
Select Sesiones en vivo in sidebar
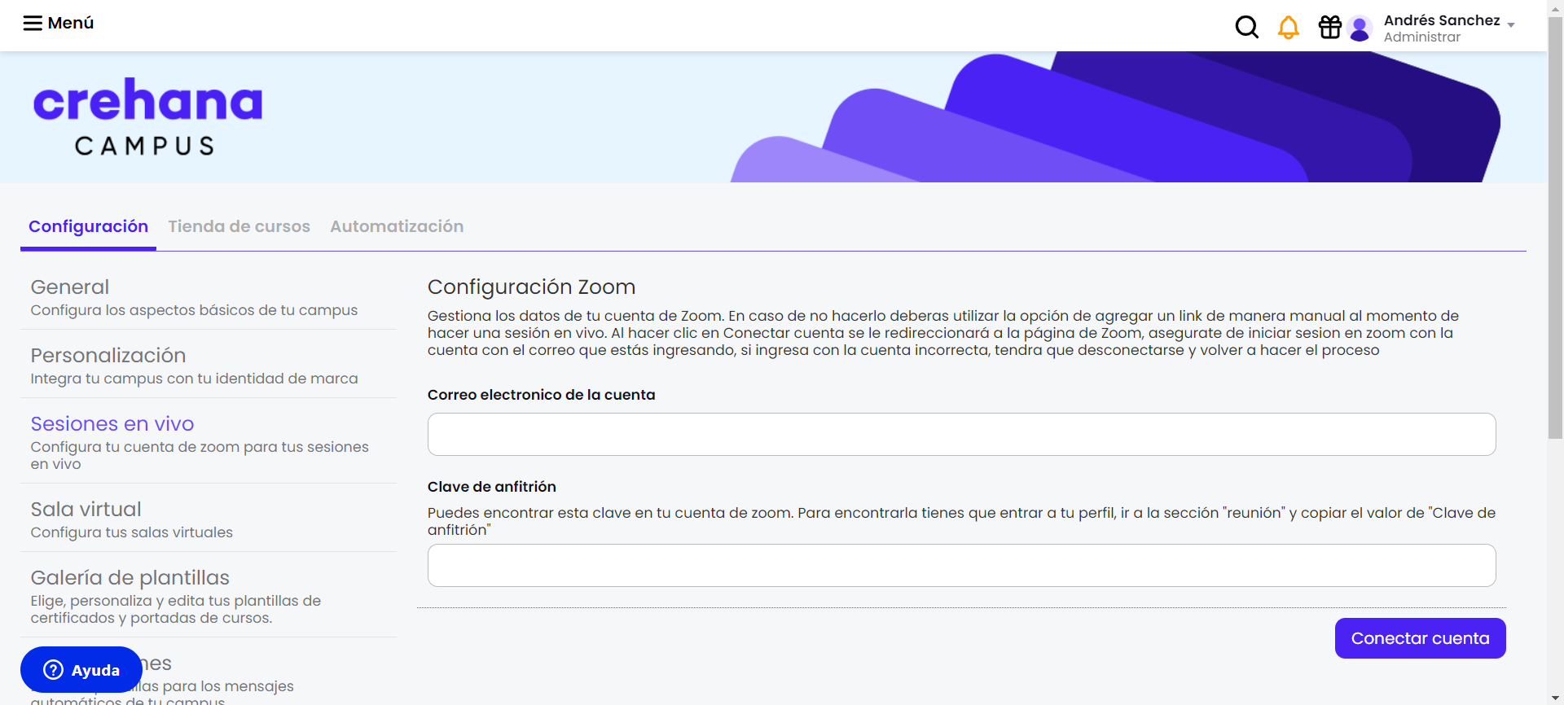(209, 443)
